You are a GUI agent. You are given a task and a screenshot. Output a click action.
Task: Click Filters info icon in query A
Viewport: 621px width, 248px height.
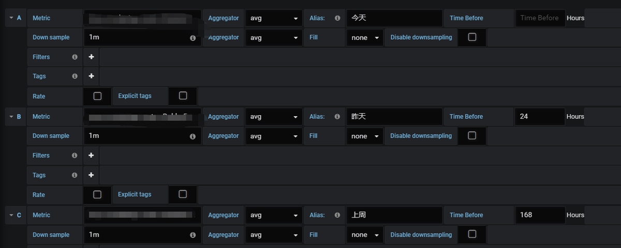click(75, 57)
